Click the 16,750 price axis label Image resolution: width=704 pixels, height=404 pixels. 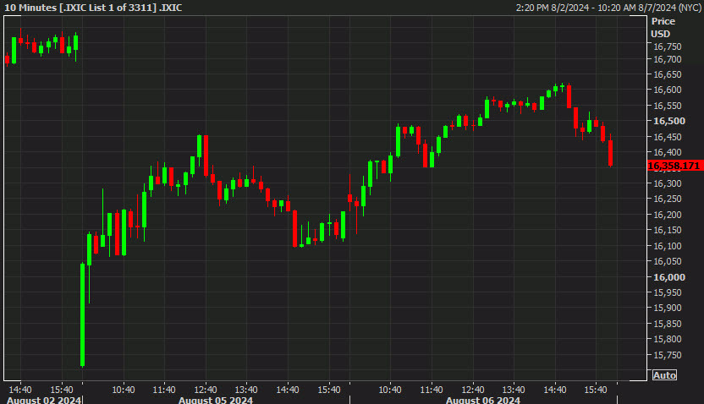(x=667, y=46)
